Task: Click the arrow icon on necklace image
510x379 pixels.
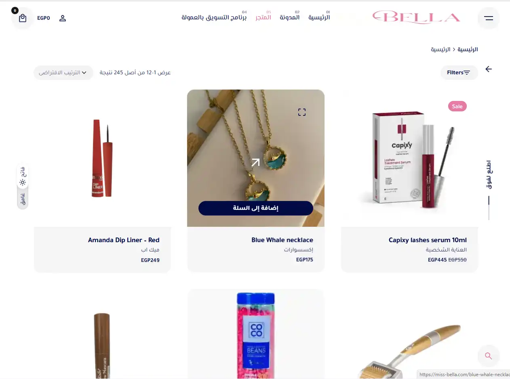Action: coord(255,162)
